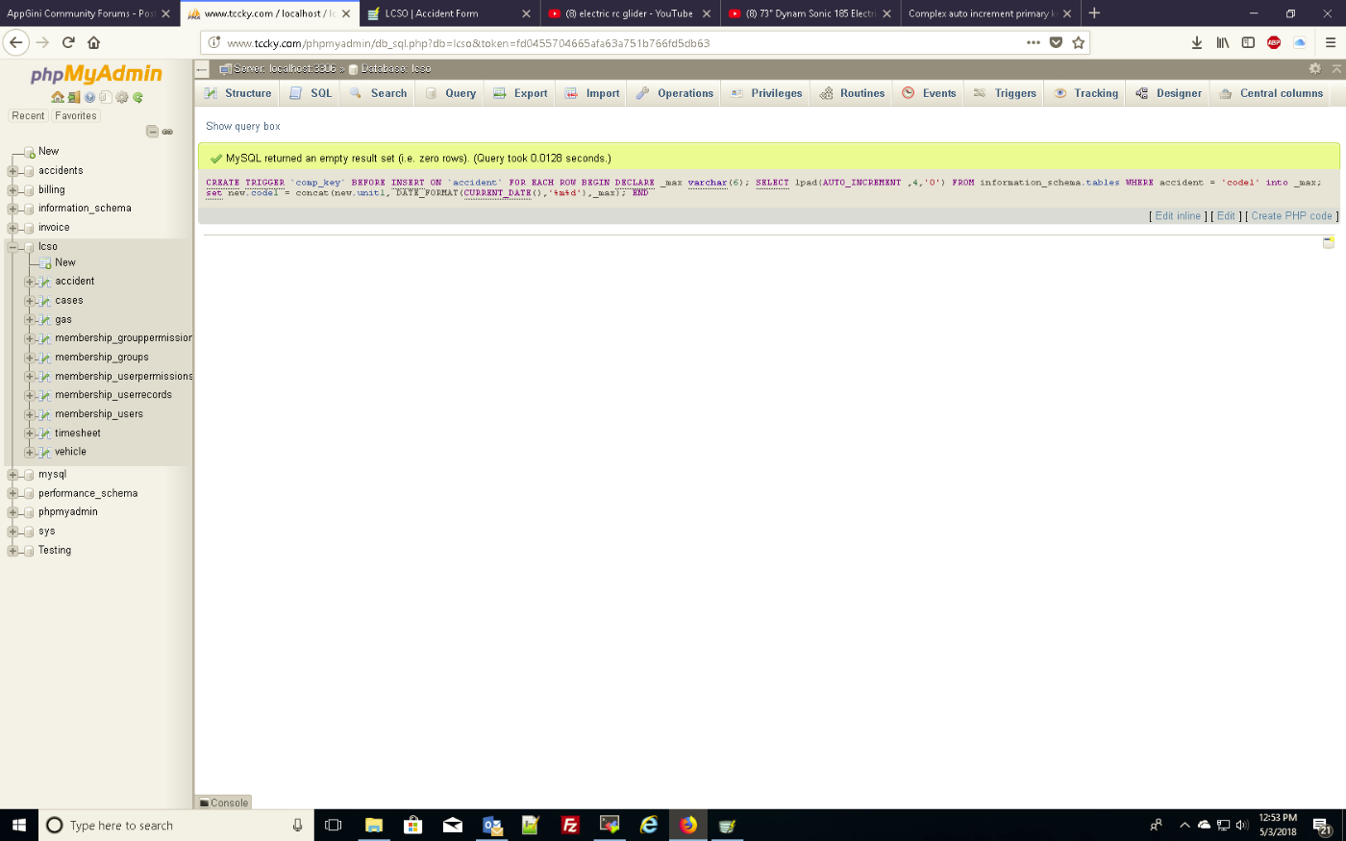
Task: Expand the Testing database node
Action: [x=12, y=551]
